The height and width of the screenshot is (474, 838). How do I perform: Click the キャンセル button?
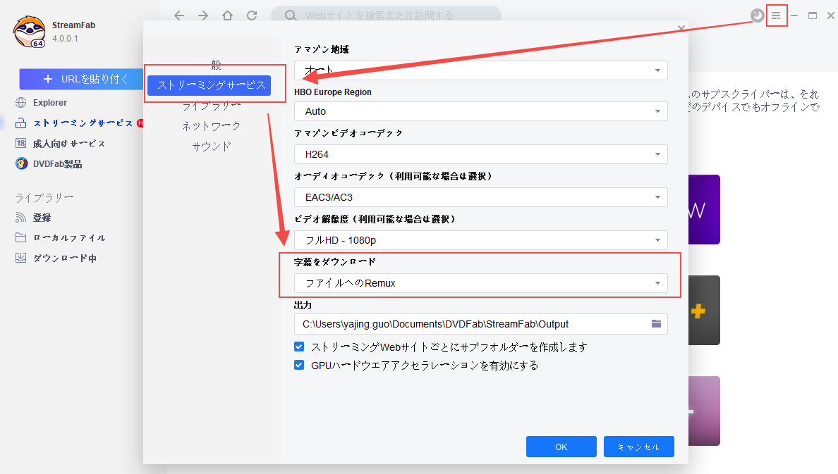coord(638,447)
